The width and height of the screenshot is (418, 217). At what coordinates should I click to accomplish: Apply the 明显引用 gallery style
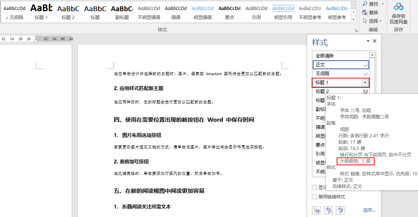tap(283, 12)
